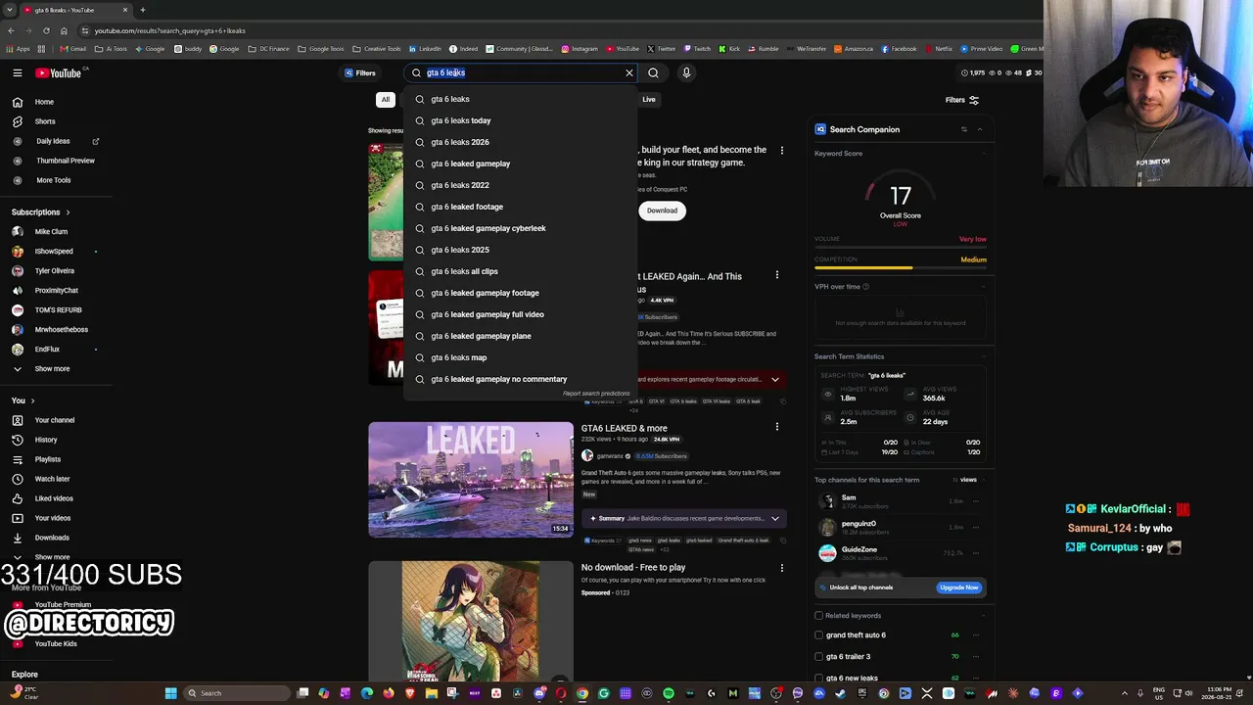Check the Related keywords select-all checkbox
Image resolution: width=1253 pixels, height=705 pixels.
818,616
